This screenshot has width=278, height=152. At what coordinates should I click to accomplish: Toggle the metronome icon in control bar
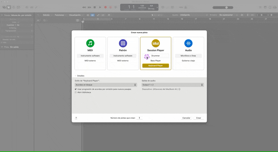pyautogui.click(x=185, y=7)
